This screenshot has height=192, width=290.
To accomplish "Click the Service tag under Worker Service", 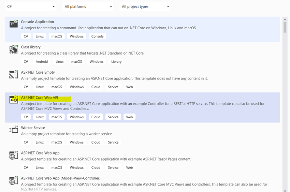I will [113, 142].
